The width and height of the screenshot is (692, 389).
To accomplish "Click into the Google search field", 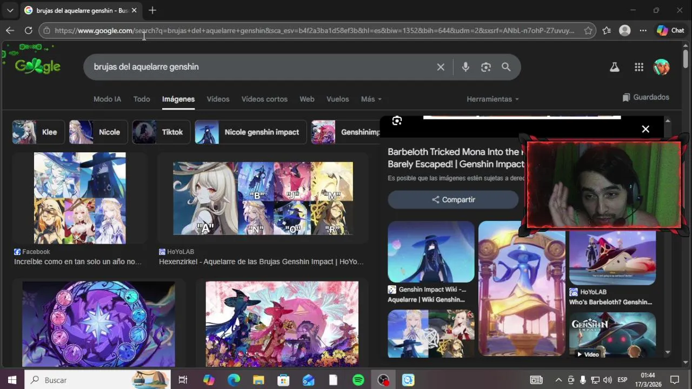I will tap(259, 67).
